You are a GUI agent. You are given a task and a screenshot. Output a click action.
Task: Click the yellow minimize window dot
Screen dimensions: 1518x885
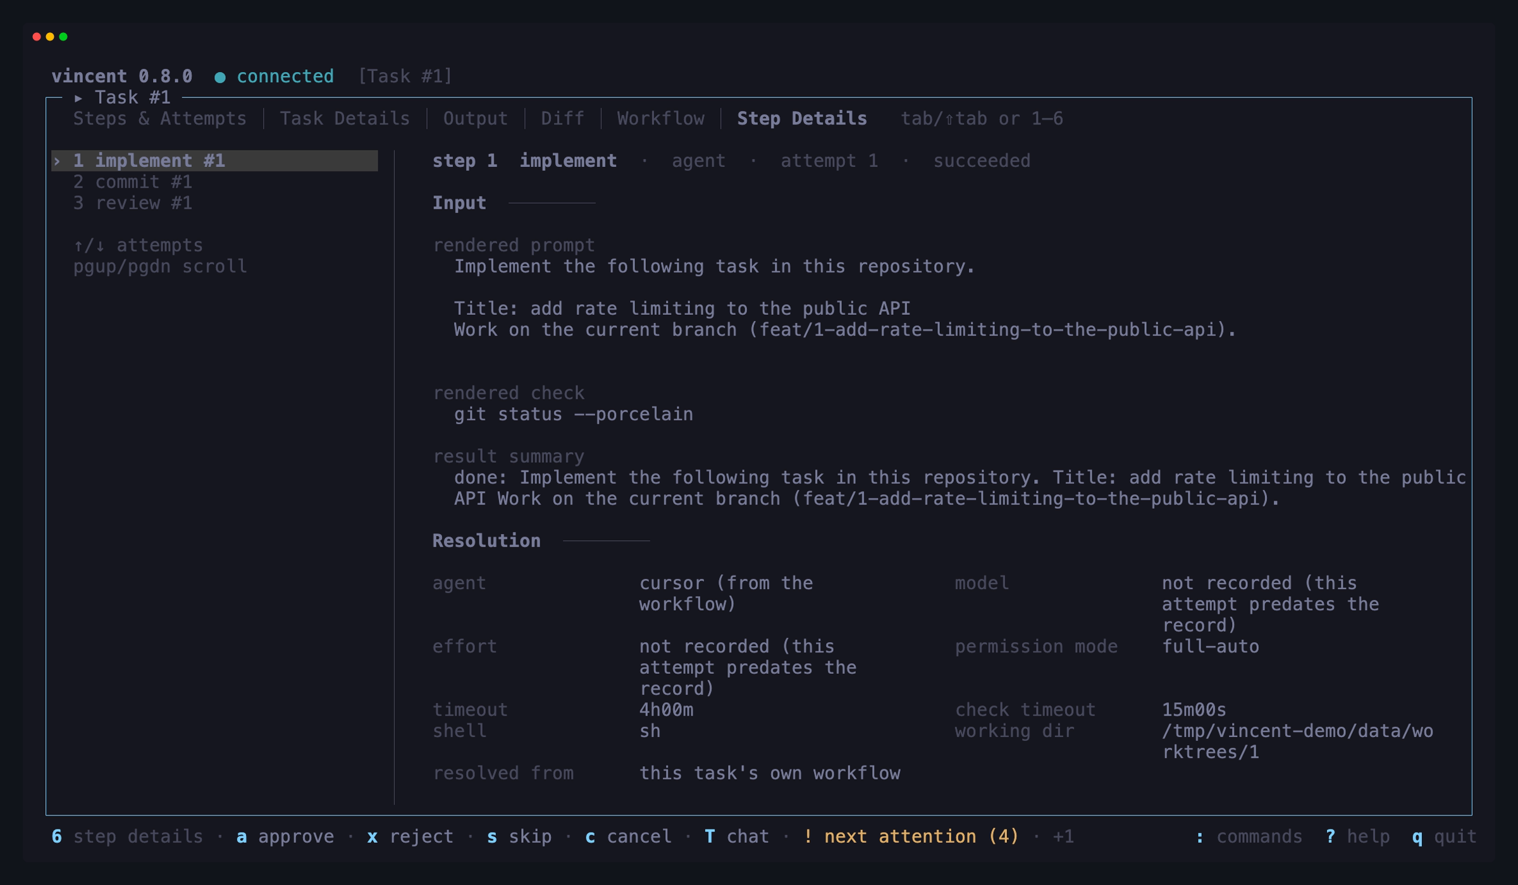point(50,37)
